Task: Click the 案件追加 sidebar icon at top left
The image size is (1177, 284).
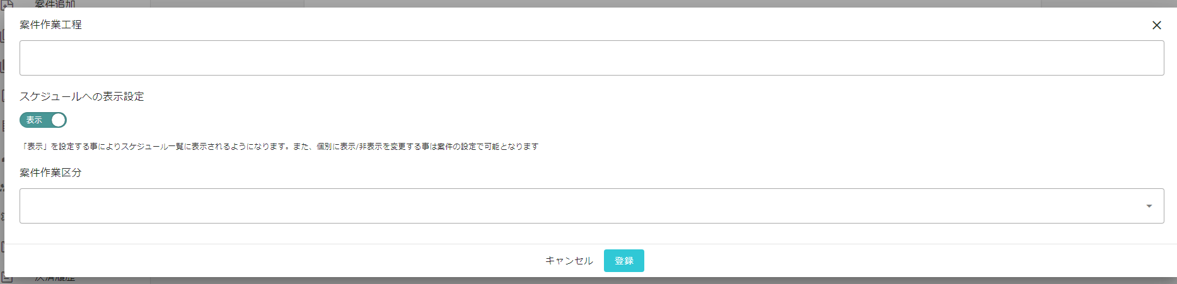Action: (6, 4)
